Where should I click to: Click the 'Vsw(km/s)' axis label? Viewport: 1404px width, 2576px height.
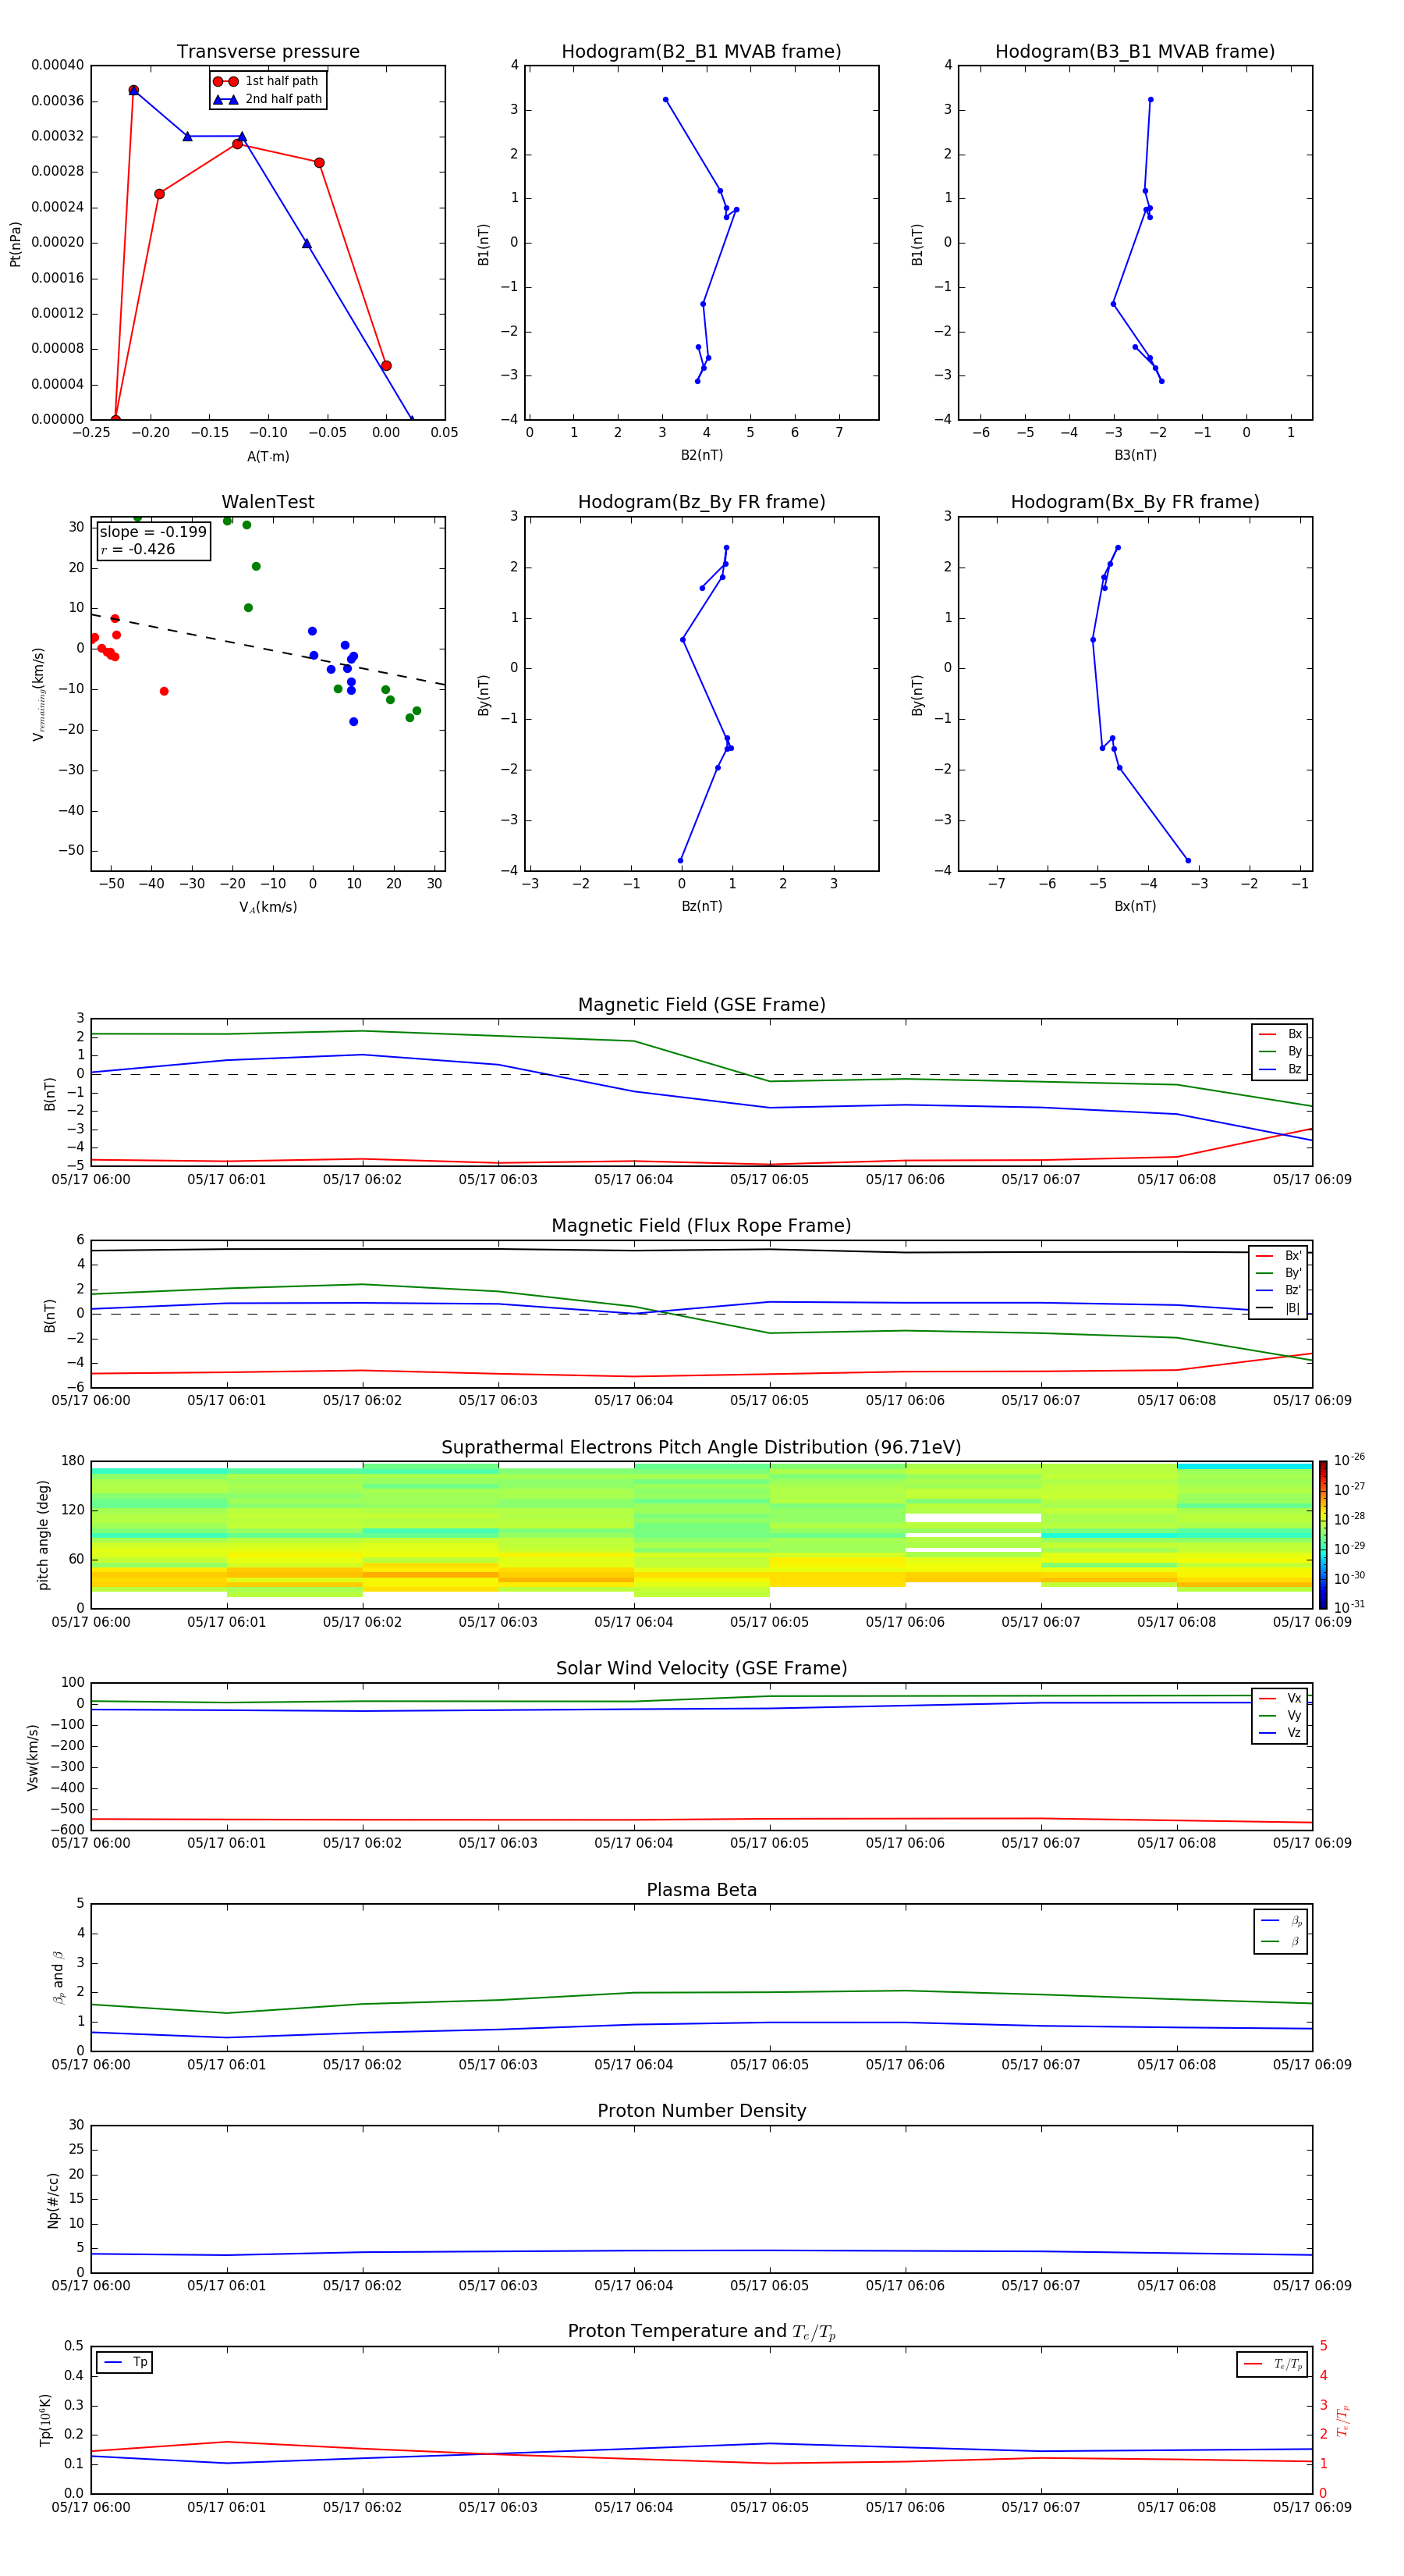click(x=33, y=1757)
